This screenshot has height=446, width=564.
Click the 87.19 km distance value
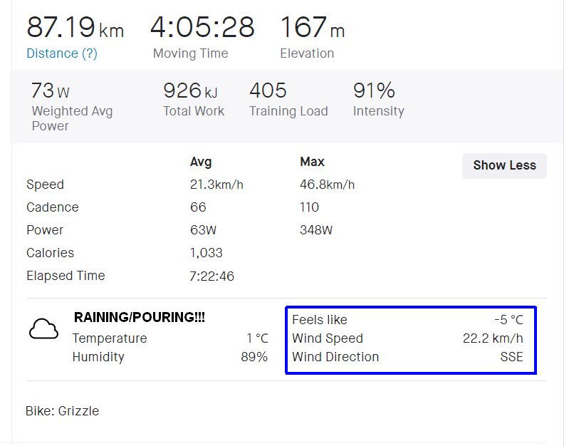[x=75, y=28]
